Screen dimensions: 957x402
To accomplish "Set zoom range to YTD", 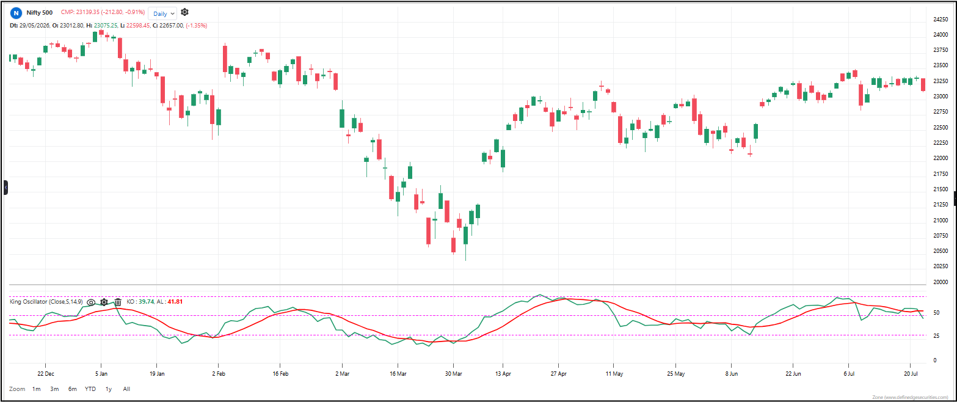I will (x=90, y=389).
